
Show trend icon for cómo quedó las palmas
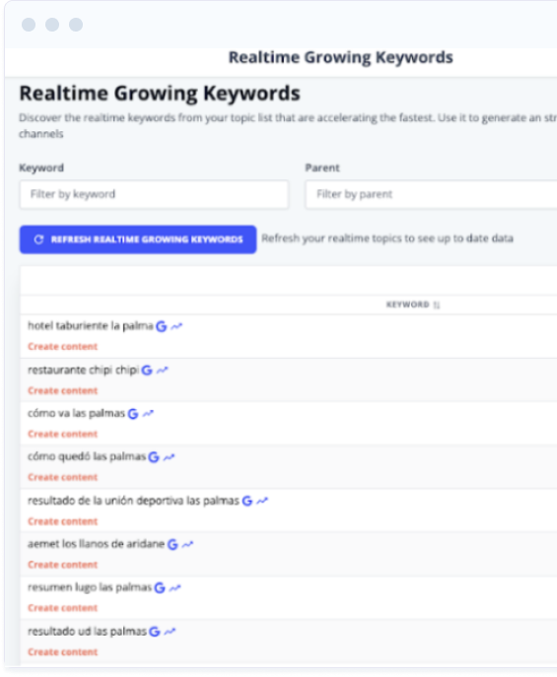169,457
